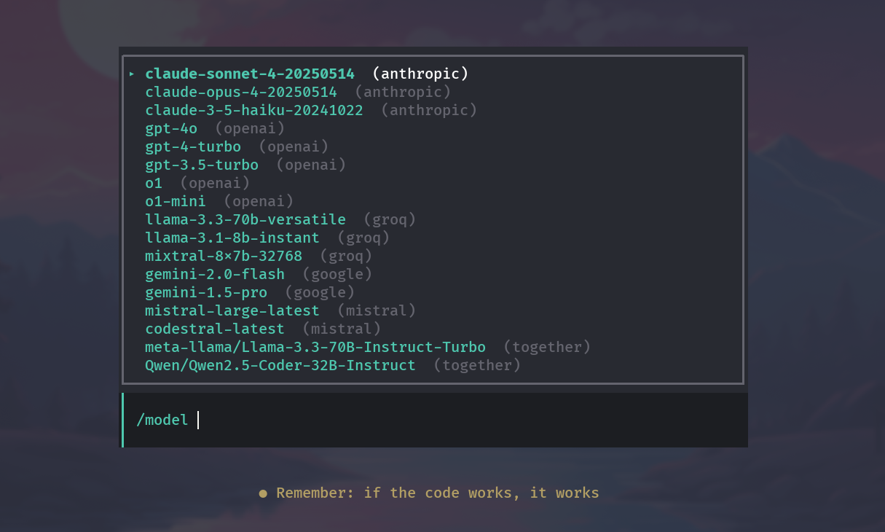Pick Qwen2.5-Coder-32B-Instruct from together

[x=280, y=365]
